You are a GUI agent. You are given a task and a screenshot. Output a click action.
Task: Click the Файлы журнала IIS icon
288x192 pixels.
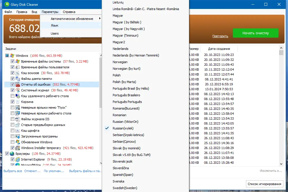point(18,119)
